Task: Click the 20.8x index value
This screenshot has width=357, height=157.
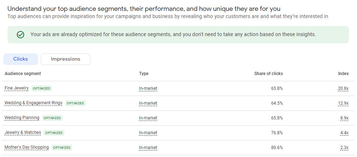Action: (343, 88)
